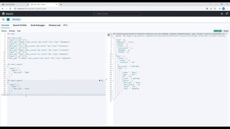This screenshot has width=230, height=129.
Task: Open the green space selector avatar
Action: click(x=8, y=19)
